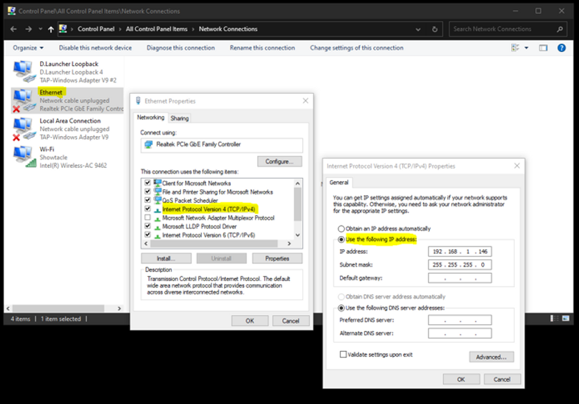Click the Control Panel address bar icon
Screen dimensions: 579x404
(x=63, y=29)
